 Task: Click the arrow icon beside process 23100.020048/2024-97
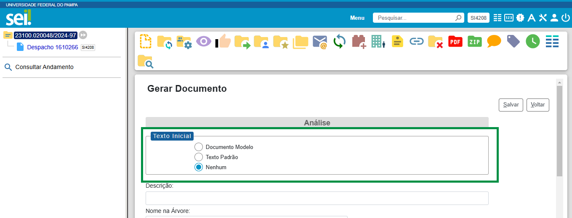(x=83, y=35)
